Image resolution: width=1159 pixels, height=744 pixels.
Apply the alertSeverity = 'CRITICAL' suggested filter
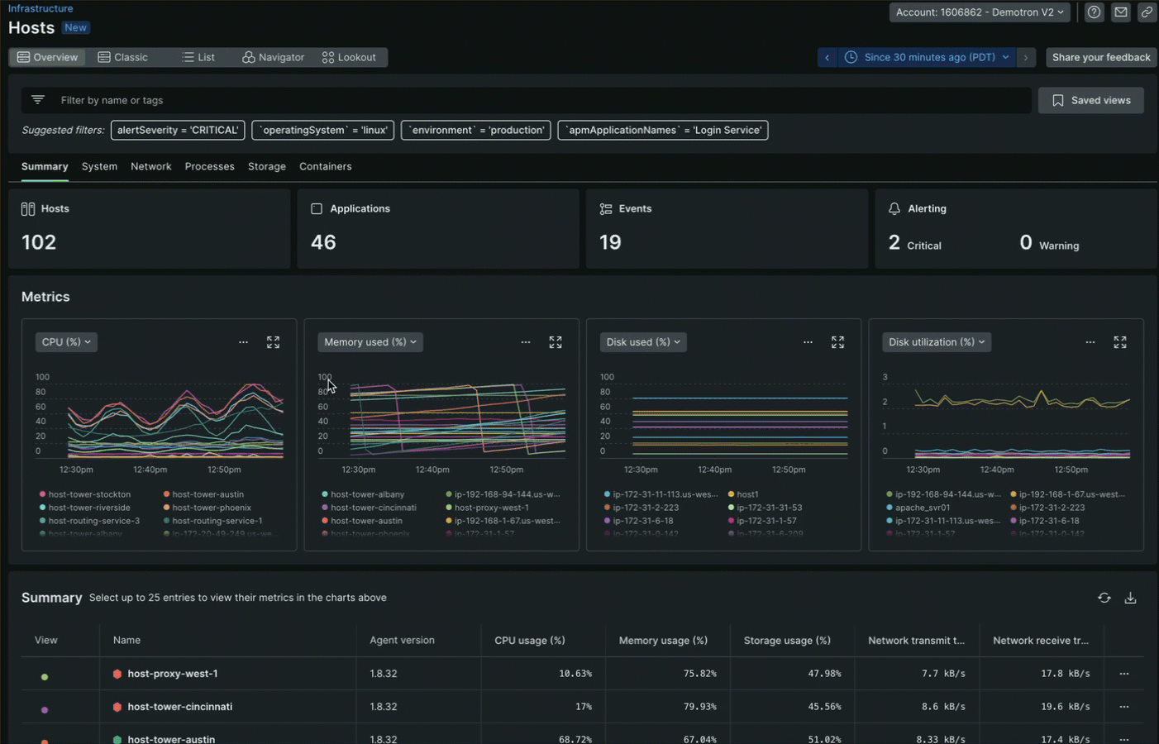(x=178, y=130)
